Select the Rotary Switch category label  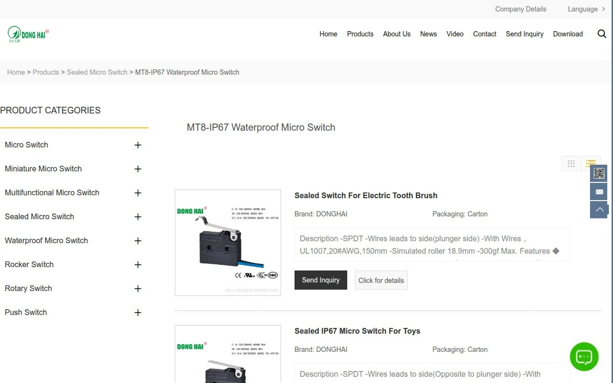point(28,288)
